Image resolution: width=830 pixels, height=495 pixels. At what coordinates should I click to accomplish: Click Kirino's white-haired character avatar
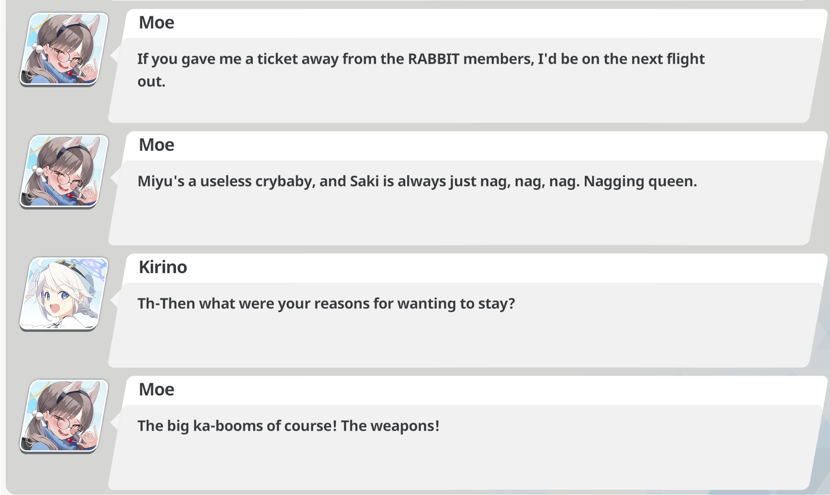[x=64, y=293]
